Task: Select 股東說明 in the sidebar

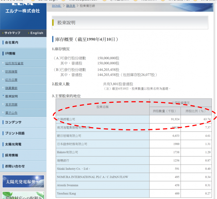Action: coord(11,96)
